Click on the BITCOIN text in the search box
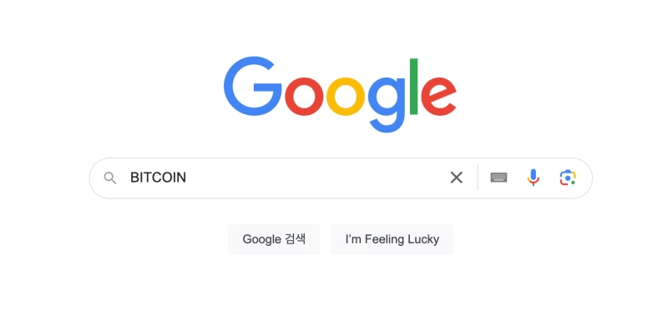The image size is (668, 335). pyautogui.click(x=158, y=177)
